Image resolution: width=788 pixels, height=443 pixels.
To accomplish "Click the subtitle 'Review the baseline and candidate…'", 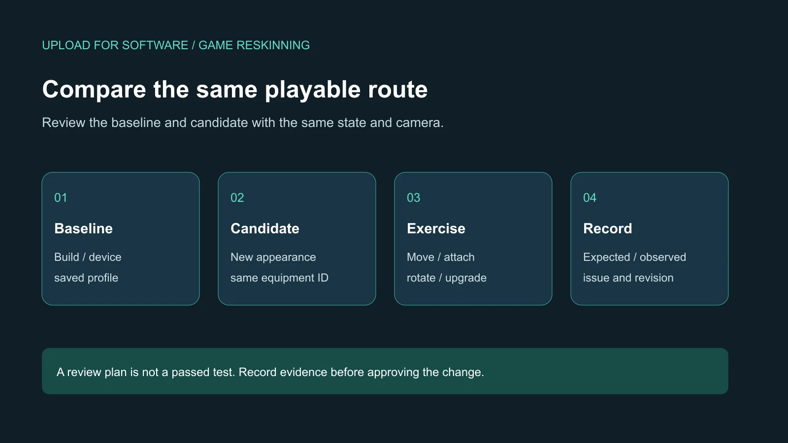I will (243, 123).
